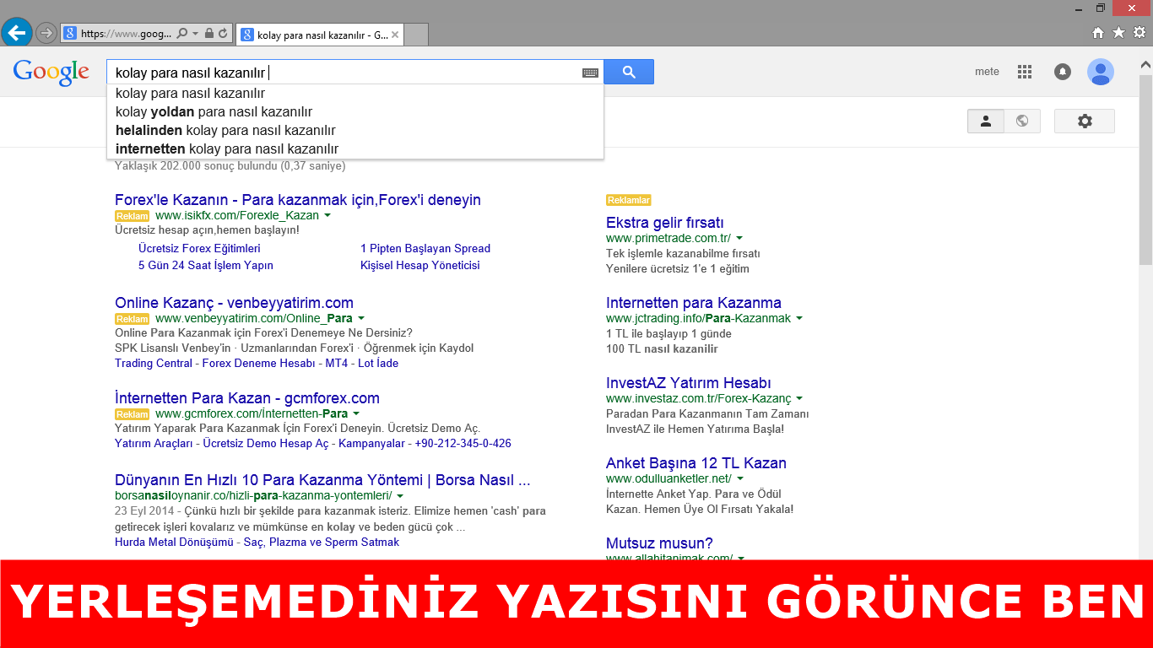Open Google notifications bell

(1063, 72)
